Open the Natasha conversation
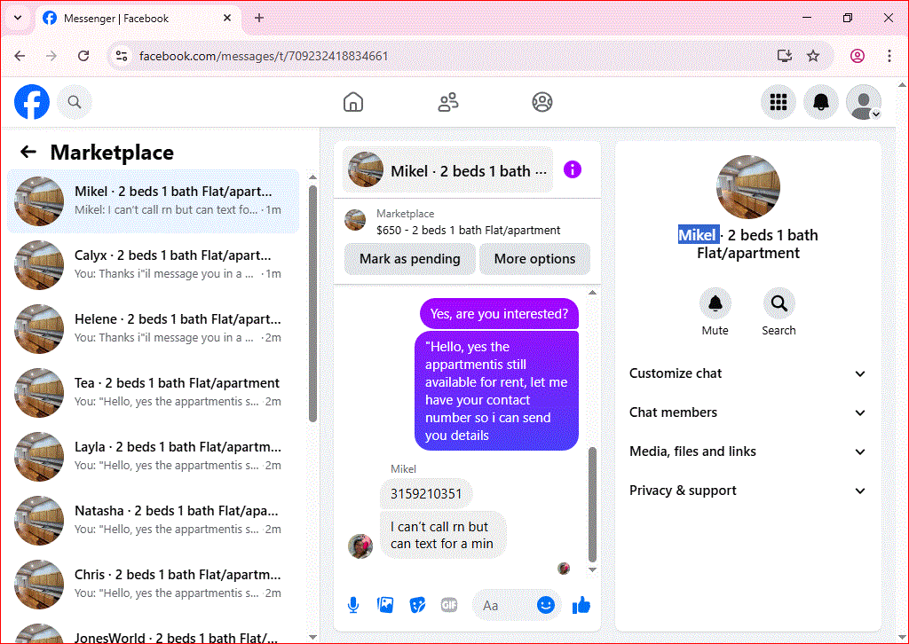 click(154, 520)
